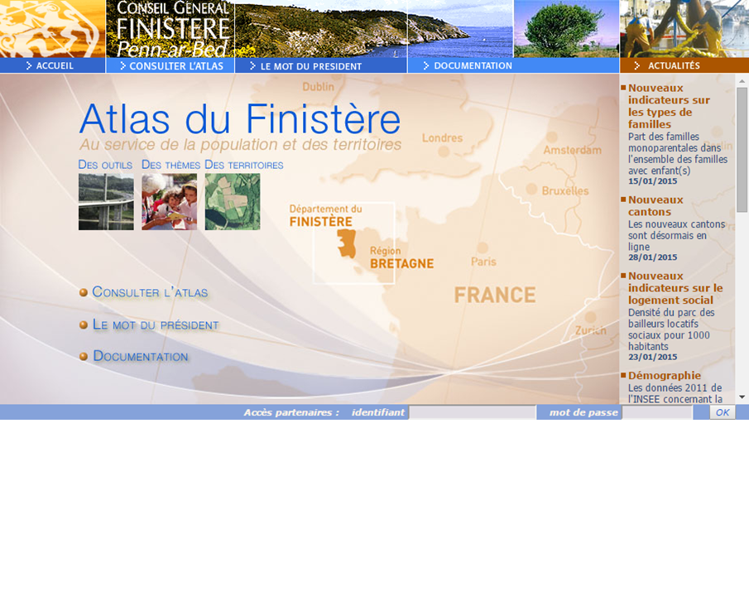749x606 pixels.
Task: Click the date 28/01/2015 in news
Action: pos(652,257)
